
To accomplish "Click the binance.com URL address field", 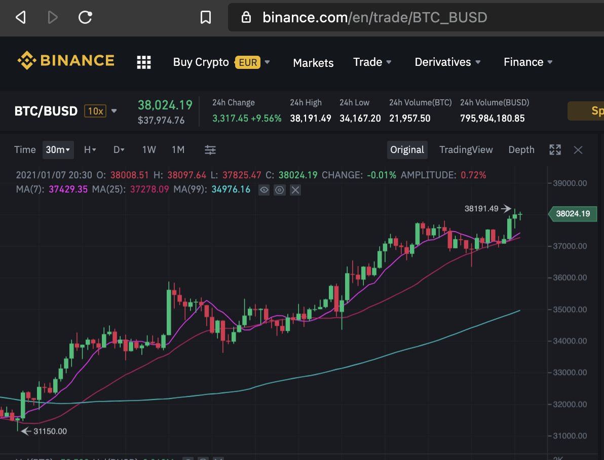I will [x=416, y=17].
